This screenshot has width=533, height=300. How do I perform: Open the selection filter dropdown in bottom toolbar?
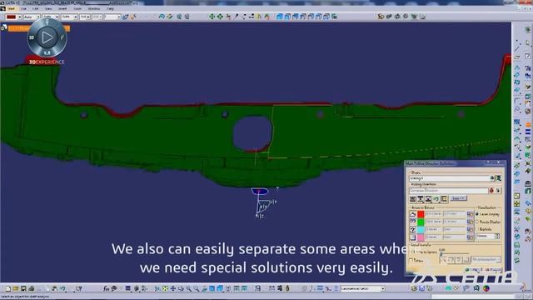pos(363,289)
